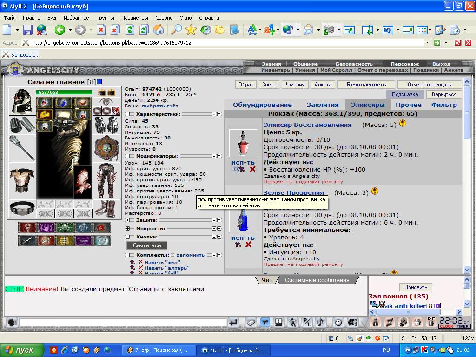
Task: Click the chat smiley icon
Action: point(338,323)
